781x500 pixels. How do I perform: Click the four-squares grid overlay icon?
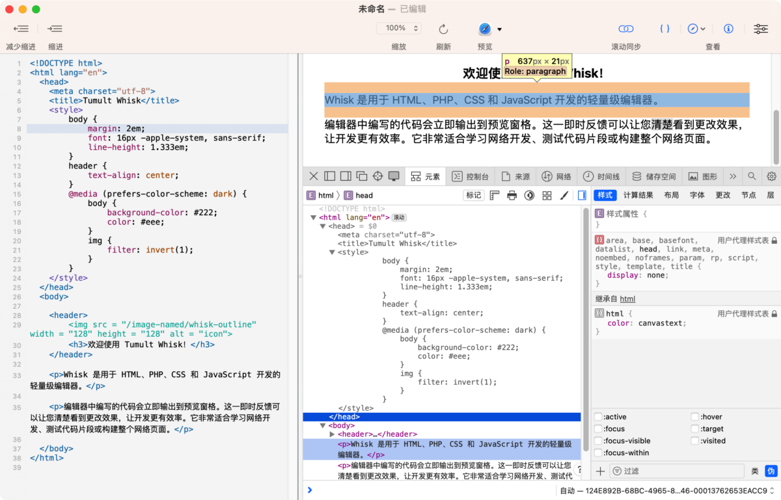point(547,195)
